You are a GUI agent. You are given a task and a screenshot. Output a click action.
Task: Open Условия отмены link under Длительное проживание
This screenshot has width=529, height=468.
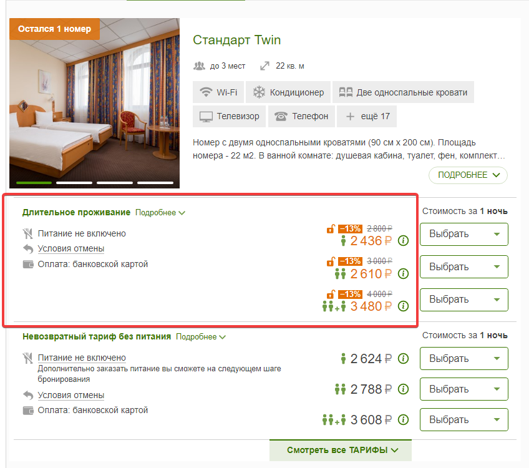(71, 249)
